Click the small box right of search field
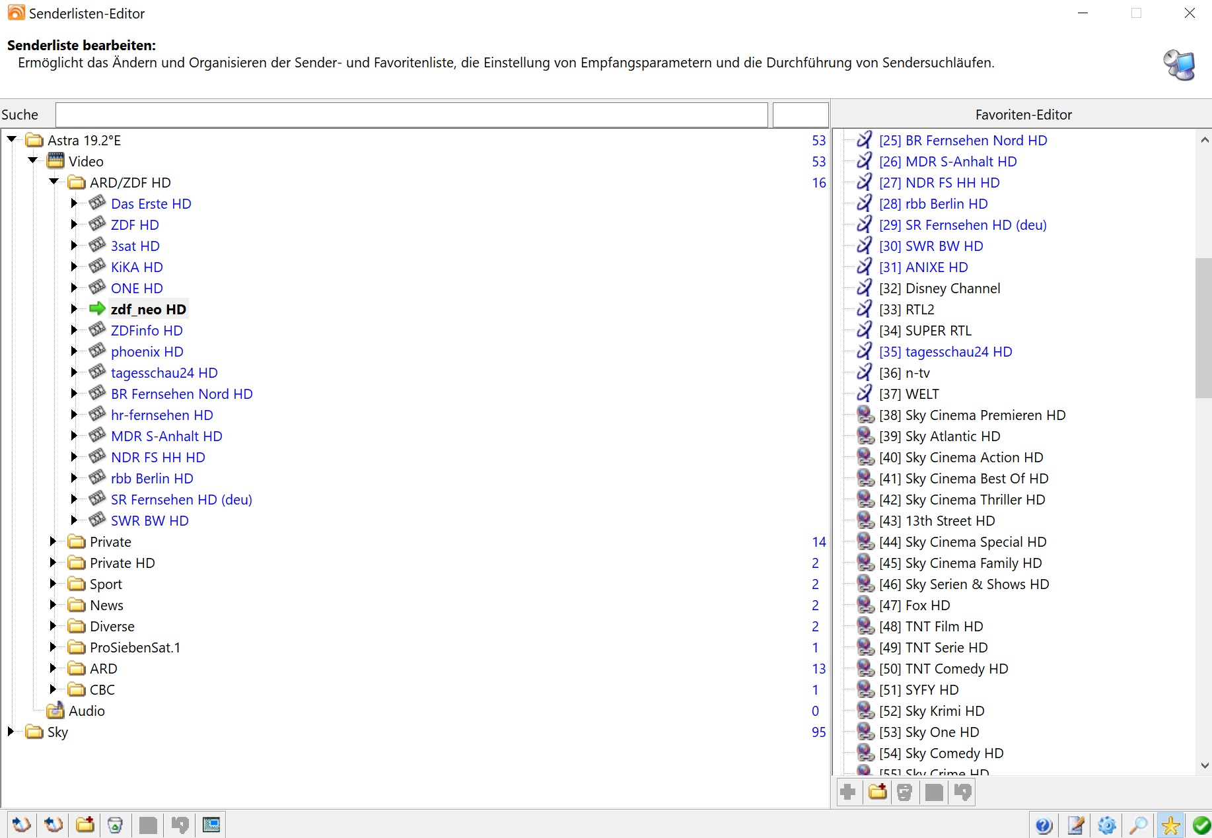Image resolution: width=1212 pixels, height=838 pixels. 801,115
